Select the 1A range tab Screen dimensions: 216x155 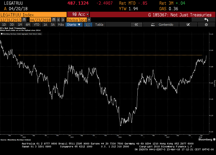tap(45, 25)
